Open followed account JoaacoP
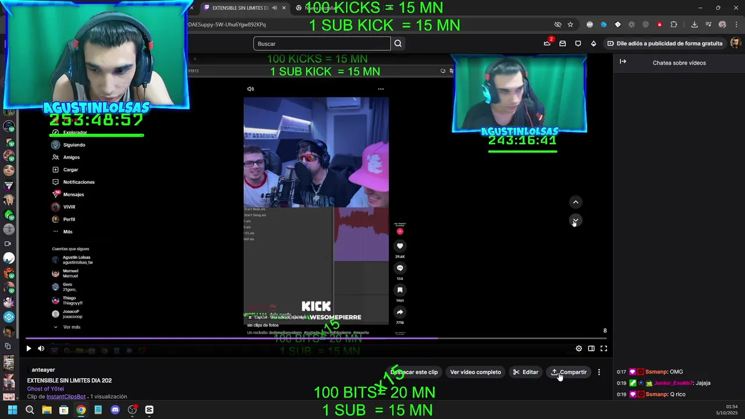Image resolution: width=745 pixels, height=419 pixels. pyautogui.click(x=67, y=314)
